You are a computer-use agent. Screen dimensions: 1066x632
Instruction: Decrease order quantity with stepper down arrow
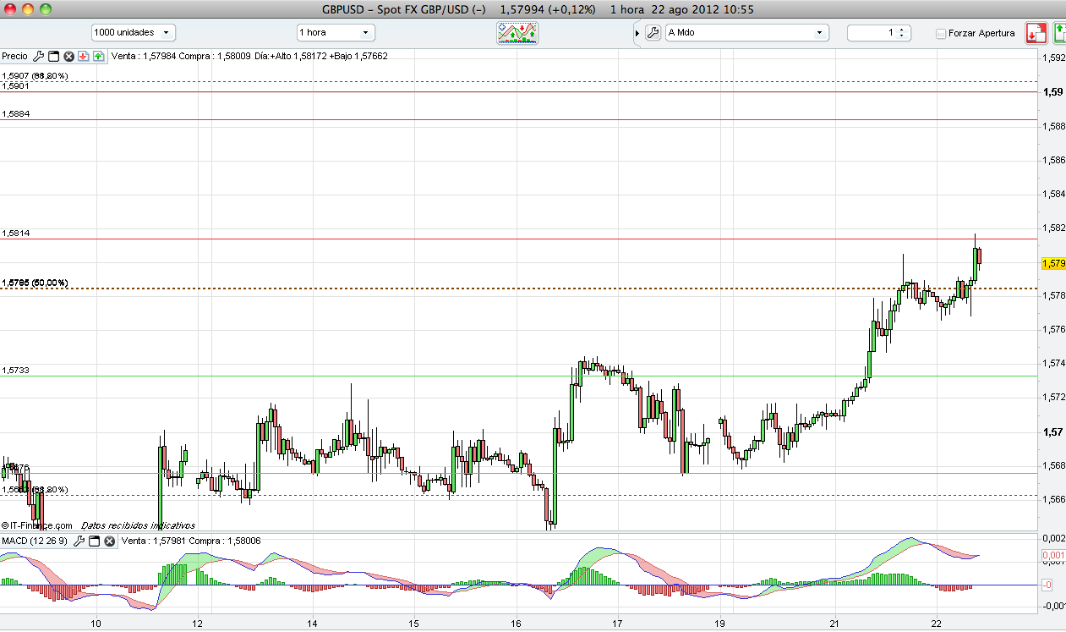coord(903,36)
